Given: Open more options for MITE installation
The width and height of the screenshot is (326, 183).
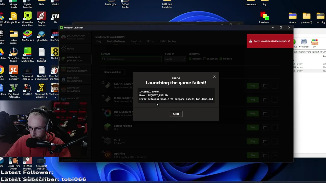Looking at the screenshot, I should [275, 141].
